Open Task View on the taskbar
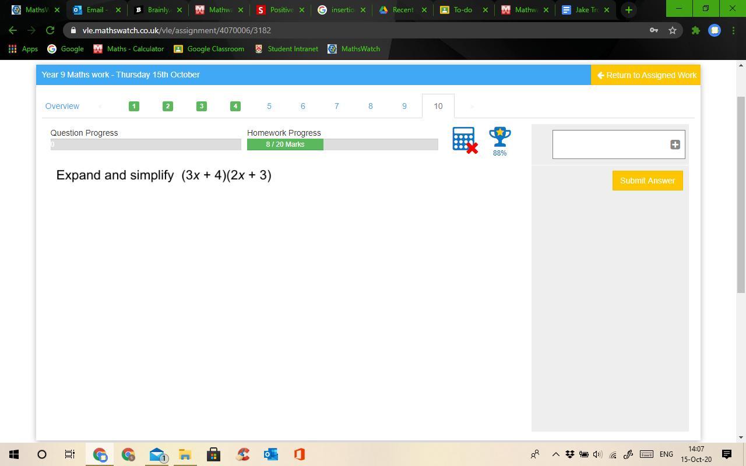746x466 pixels. (70, 454)
